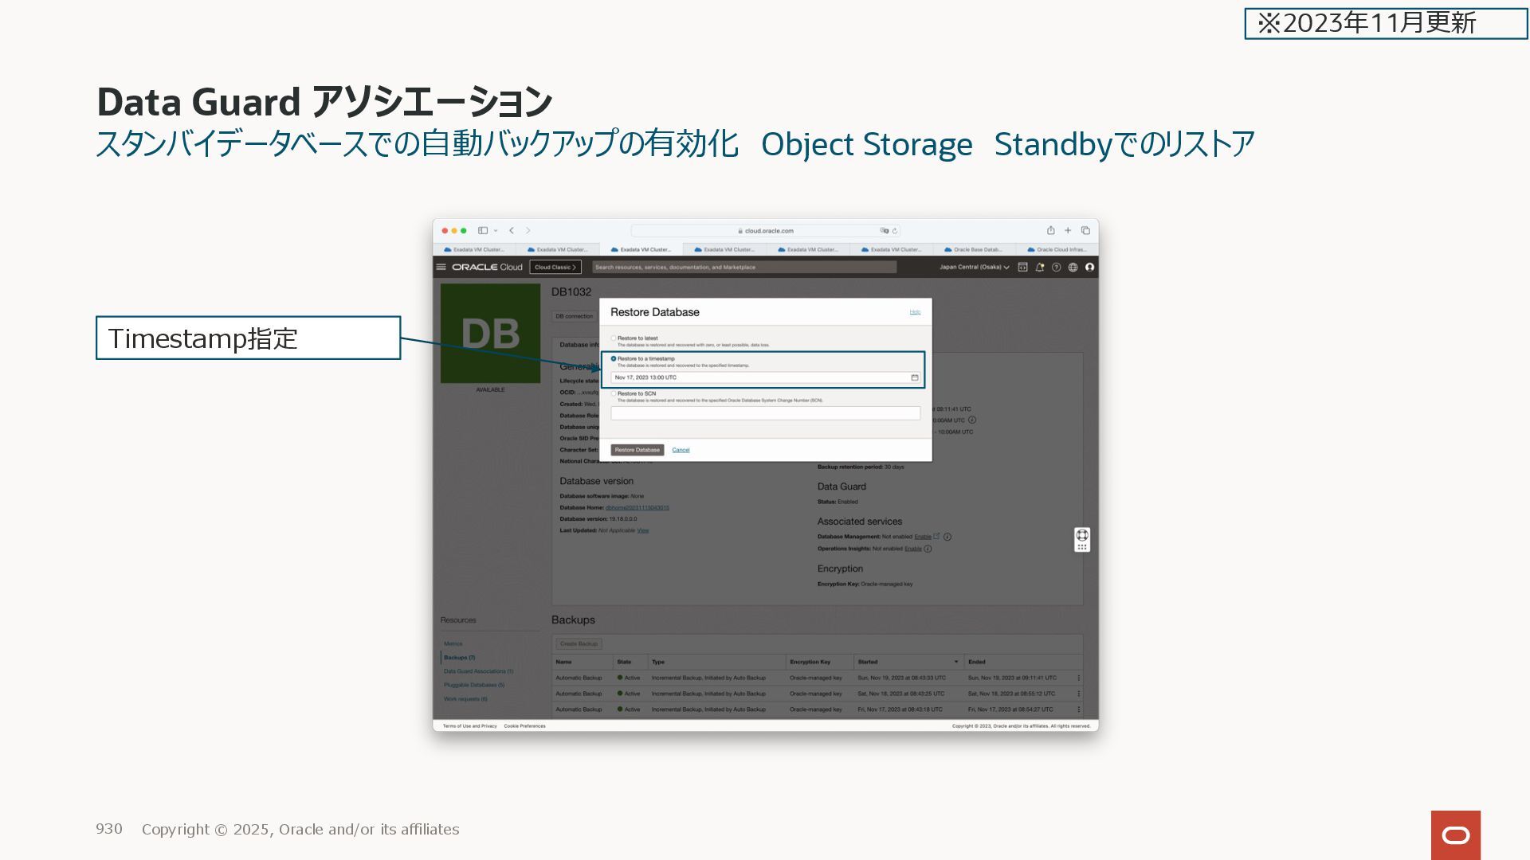Image resolution: width=1530 pixels, height=860 pixels.
Task: Click the Cancel link in dialog
Action: point(681,450)
